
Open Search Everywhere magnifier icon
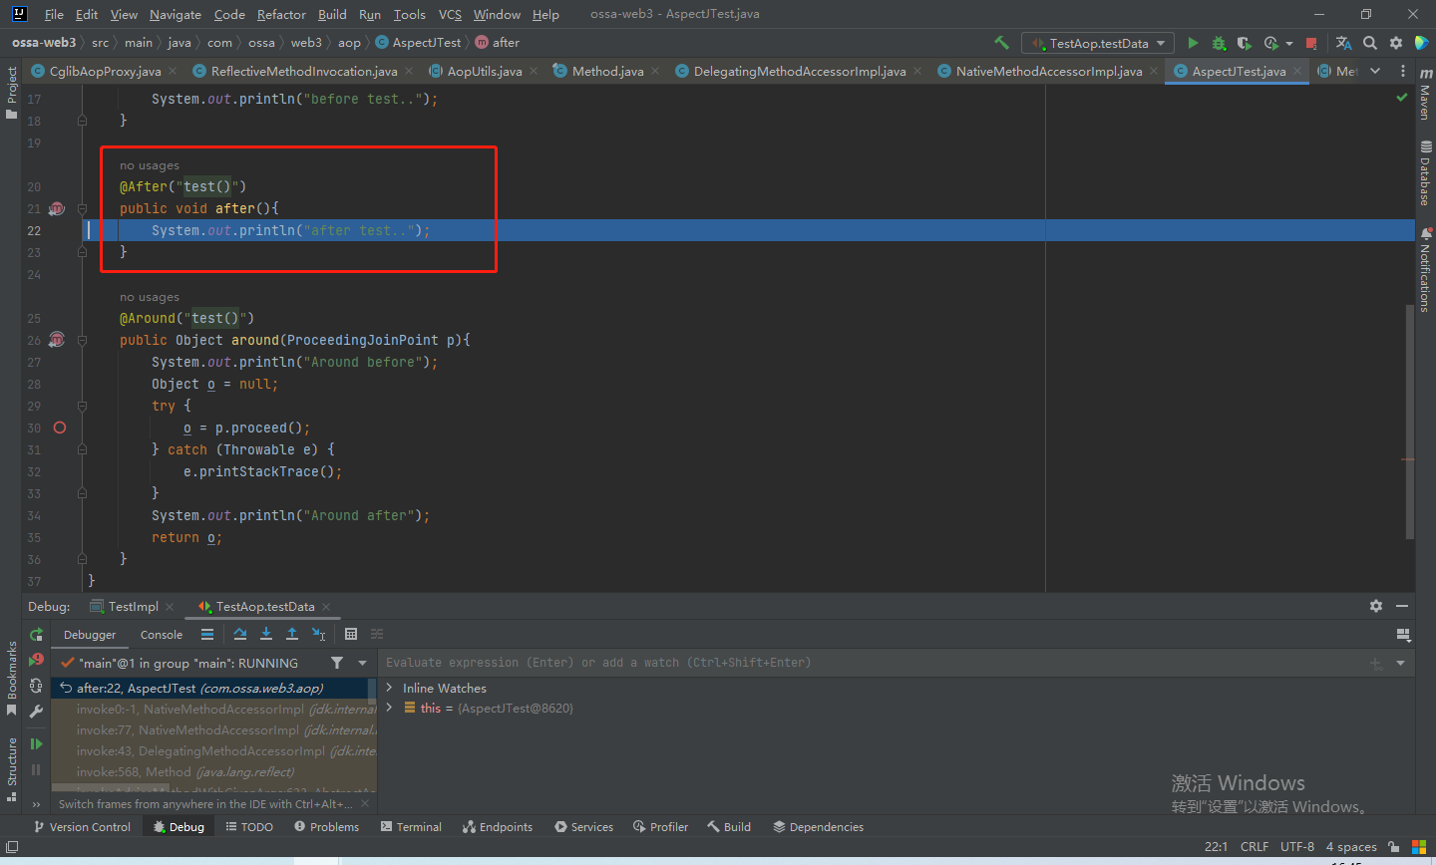1370,43
